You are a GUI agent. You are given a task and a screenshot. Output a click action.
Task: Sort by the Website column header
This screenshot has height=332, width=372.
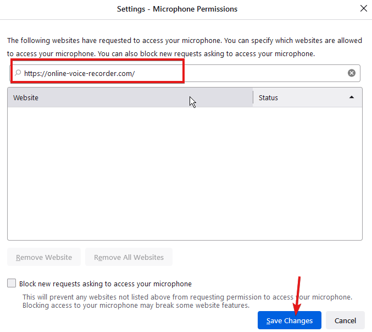(x=130, y=97)
